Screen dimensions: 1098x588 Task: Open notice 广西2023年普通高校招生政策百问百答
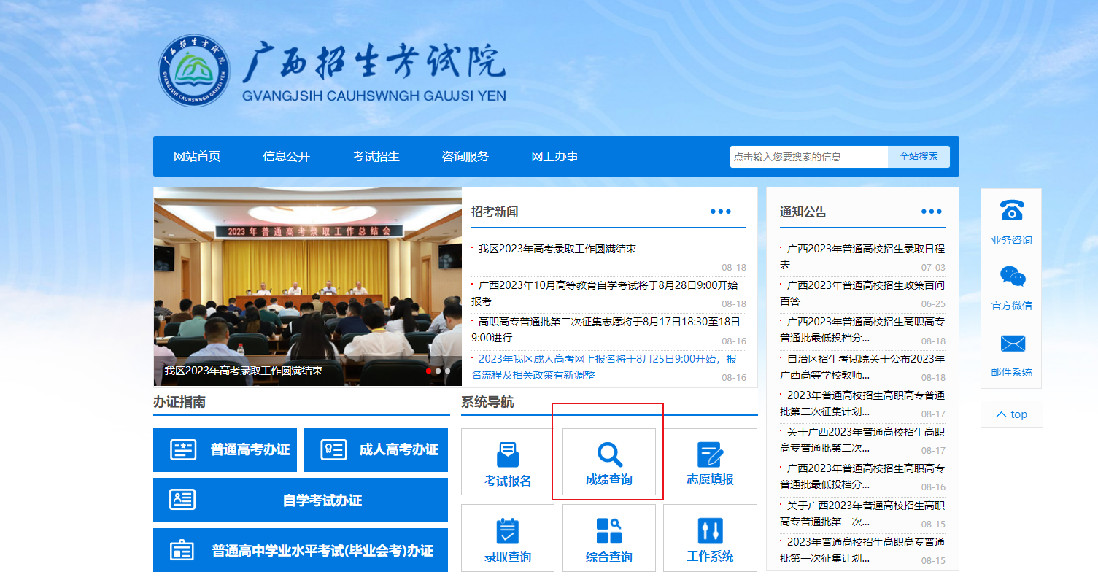[862, 293]
